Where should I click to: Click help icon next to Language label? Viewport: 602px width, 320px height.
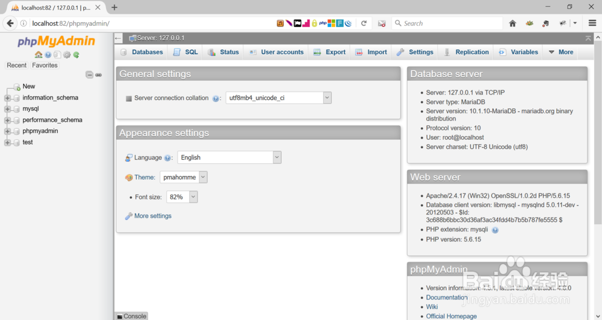[167, 158]
